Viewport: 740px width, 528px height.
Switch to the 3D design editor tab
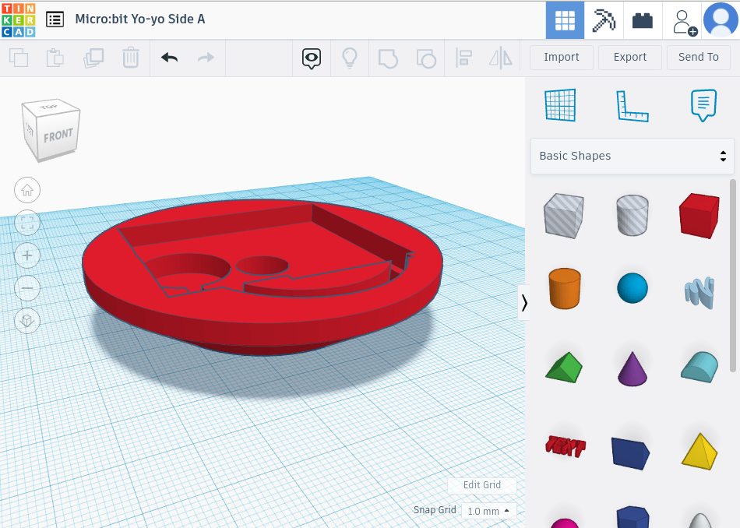tap(565, 19)
